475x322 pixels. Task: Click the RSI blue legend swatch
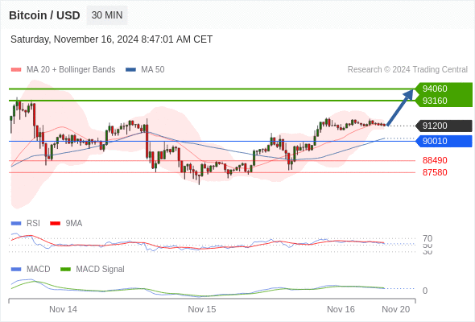[x=16, y=224]
